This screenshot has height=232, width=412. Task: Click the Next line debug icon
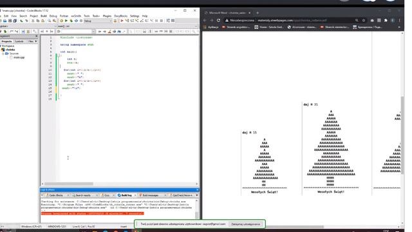pos(132,21)
